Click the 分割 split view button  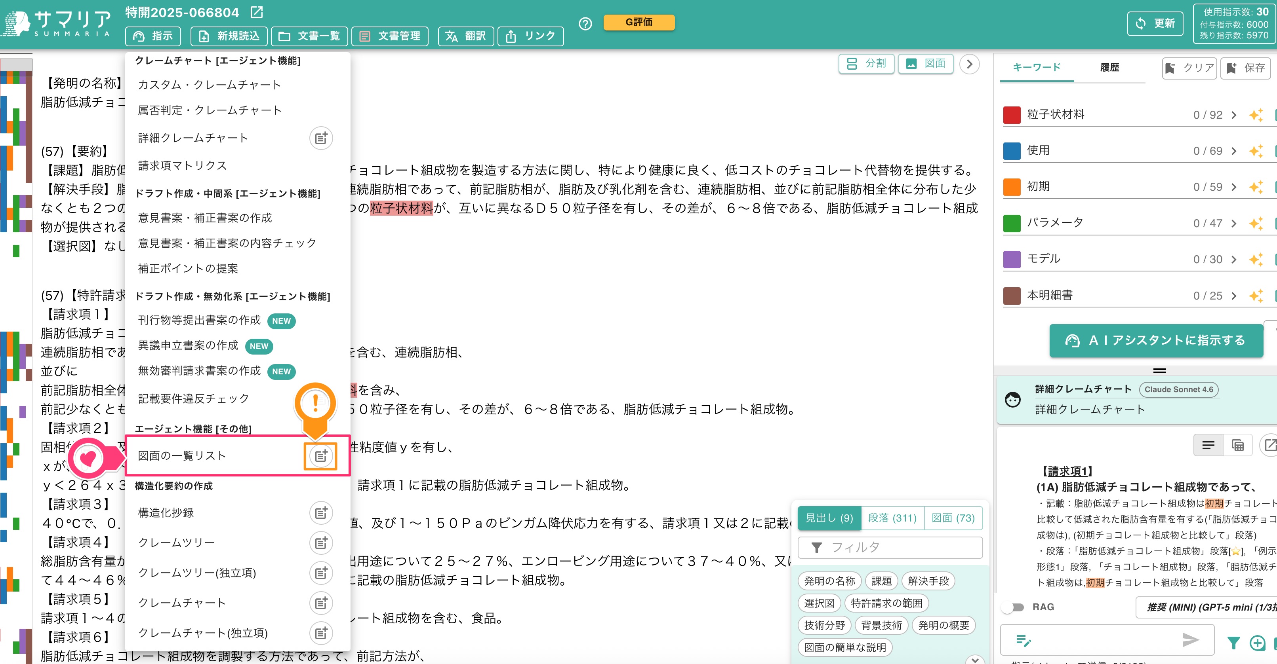point(866,63)
